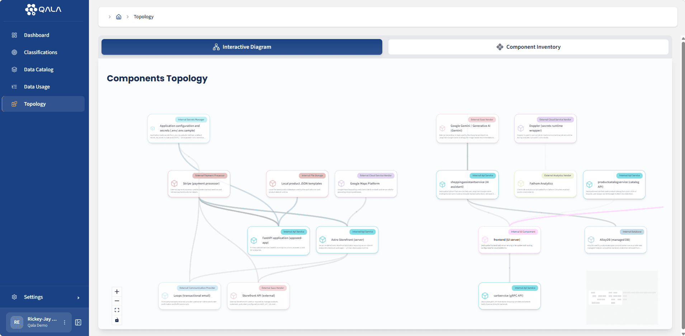Click 'Internal Secrets Manager' tag
This screenshot has height=336, width=685.
pos(191,120)
